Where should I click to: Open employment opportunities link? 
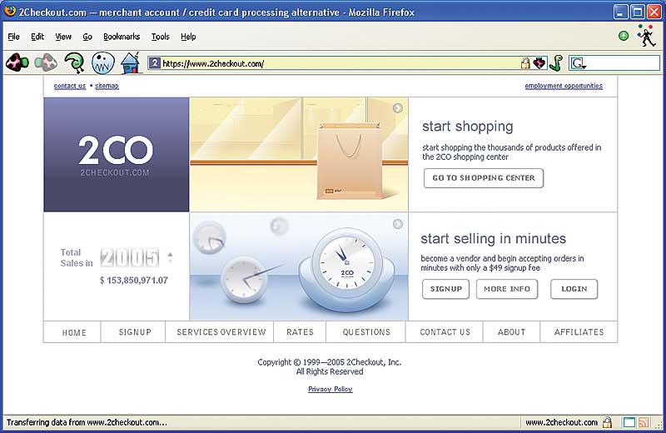click(x=564, y=86)
